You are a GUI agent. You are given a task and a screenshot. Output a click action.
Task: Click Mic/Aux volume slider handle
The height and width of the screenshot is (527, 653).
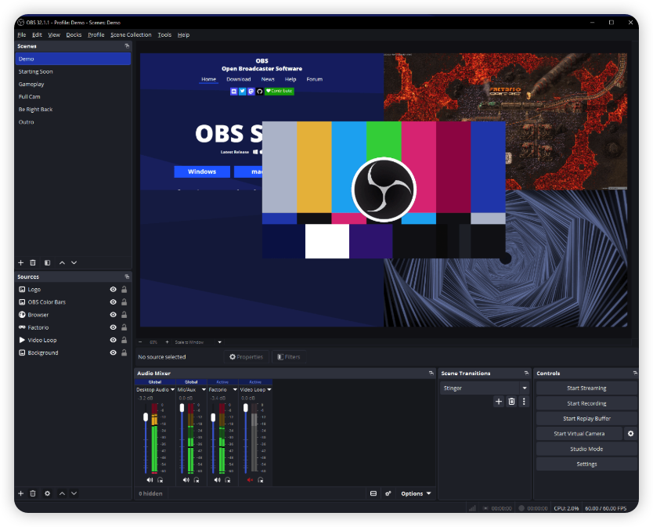point(182,408)
